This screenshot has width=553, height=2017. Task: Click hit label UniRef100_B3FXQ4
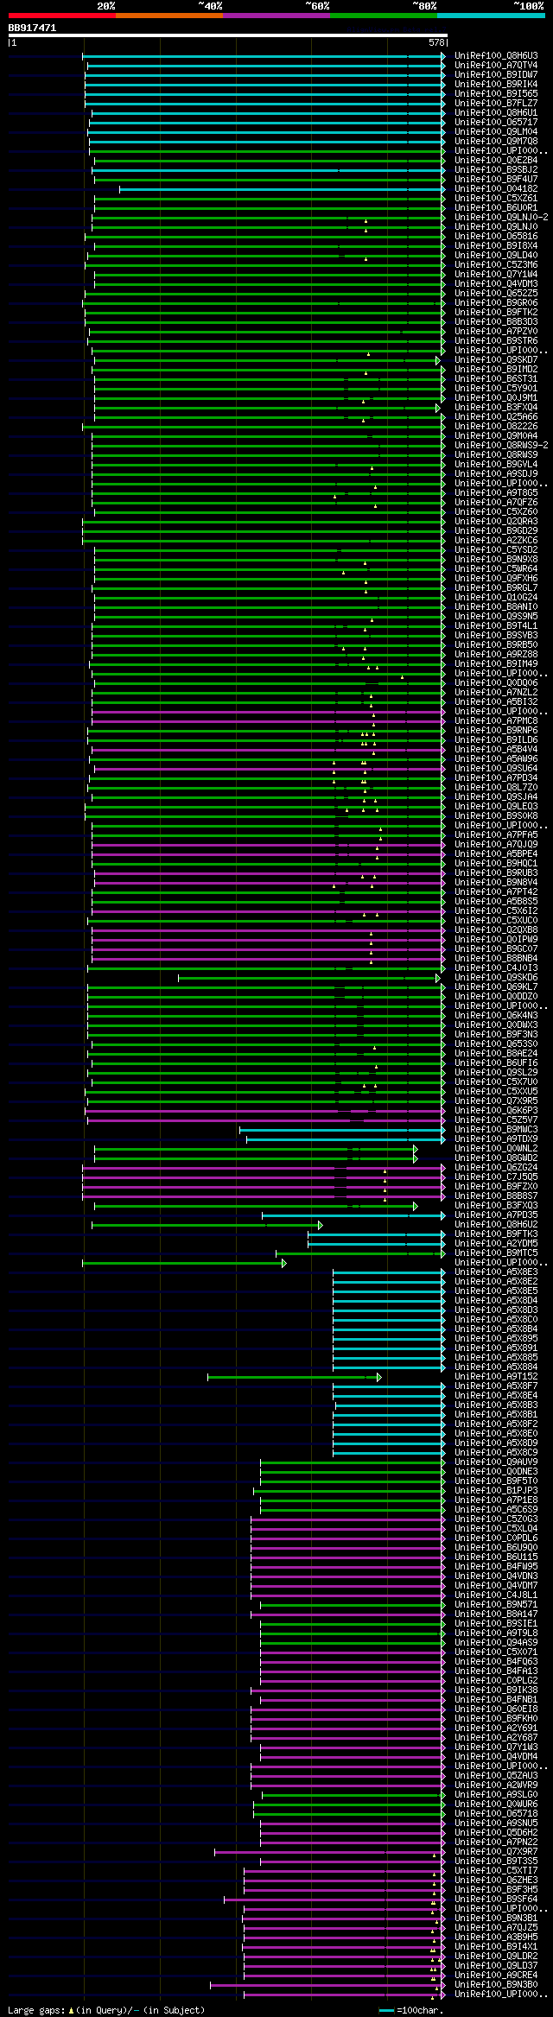pos(496,407)
